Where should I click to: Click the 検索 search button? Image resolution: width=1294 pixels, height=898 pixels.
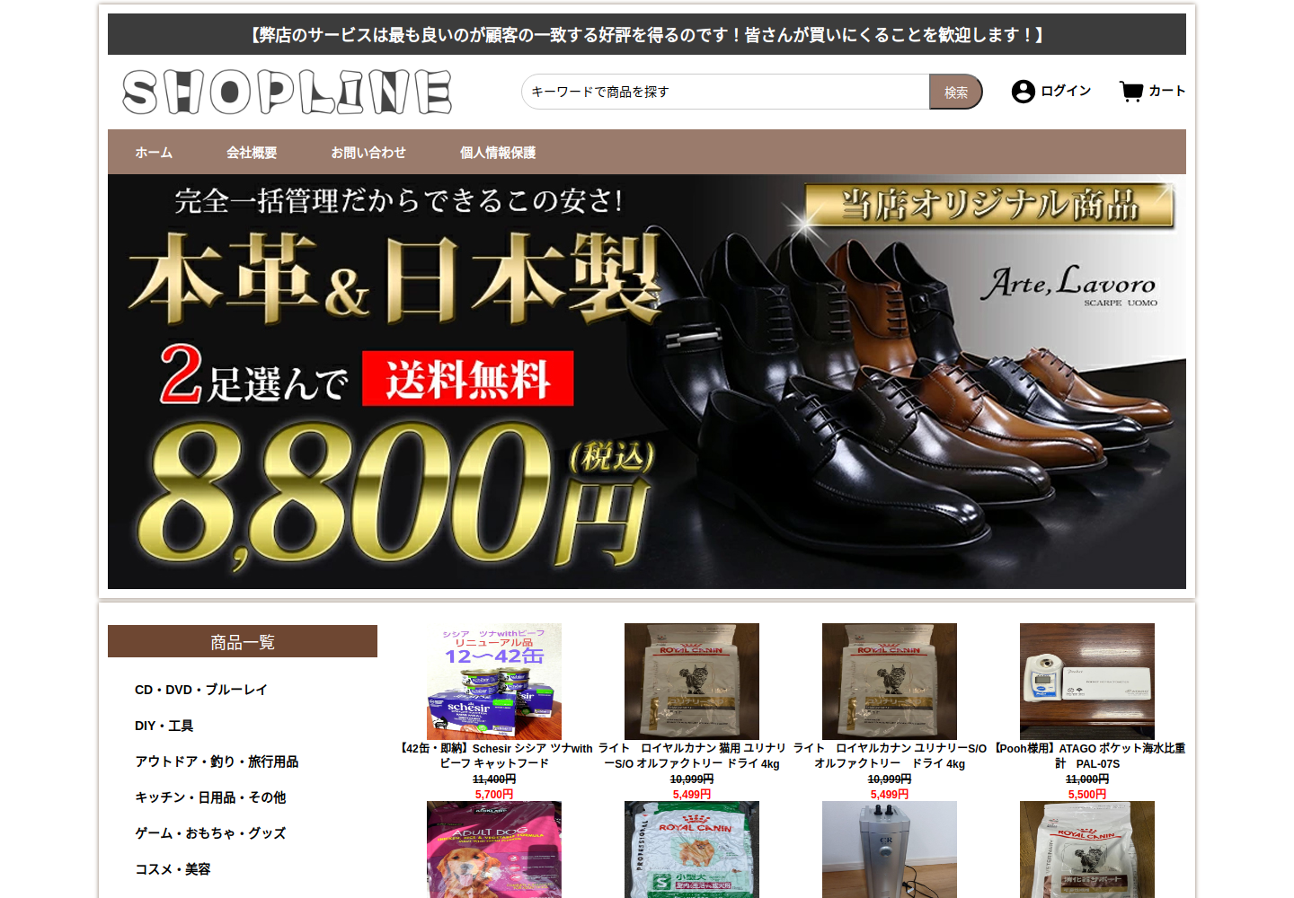(x=956, y=92)
